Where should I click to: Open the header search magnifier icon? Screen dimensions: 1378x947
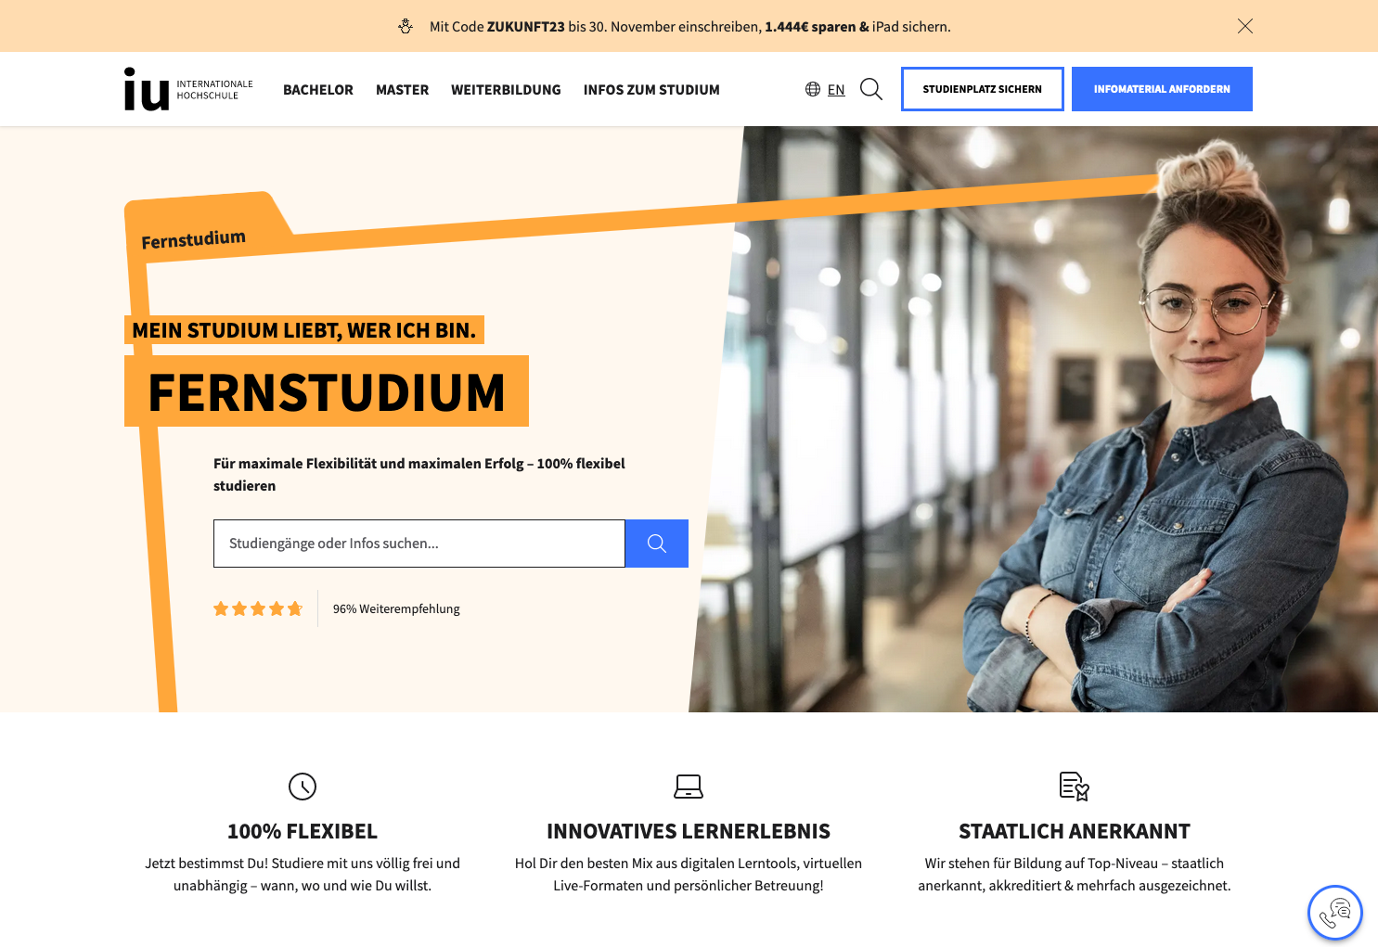click(871, 89)
